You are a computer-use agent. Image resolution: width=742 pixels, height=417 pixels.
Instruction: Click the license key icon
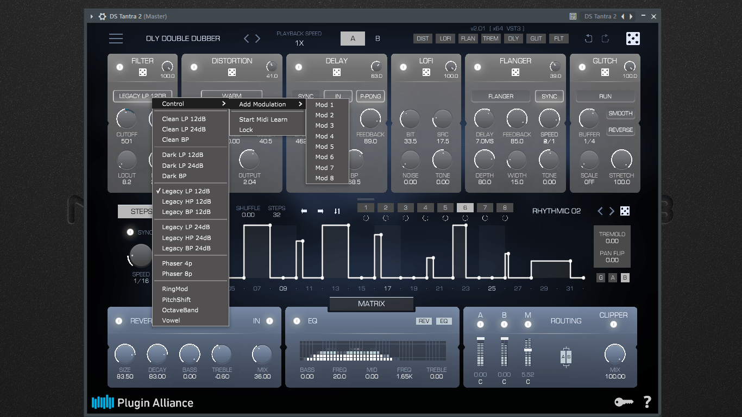click(x=624, y=402)
